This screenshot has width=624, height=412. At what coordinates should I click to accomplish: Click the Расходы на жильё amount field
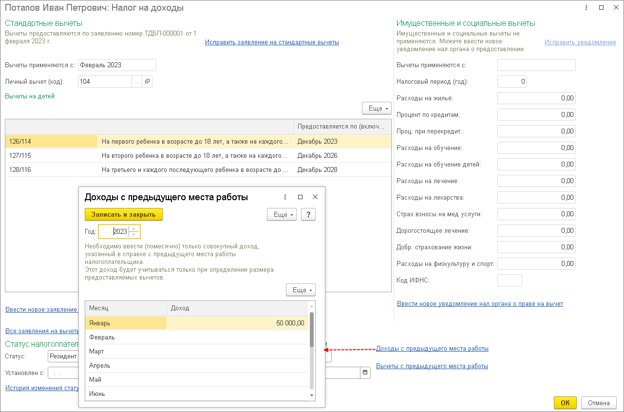point(536,98)
